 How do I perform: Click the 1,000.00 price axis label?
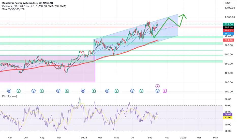click(x=230, y=17)
